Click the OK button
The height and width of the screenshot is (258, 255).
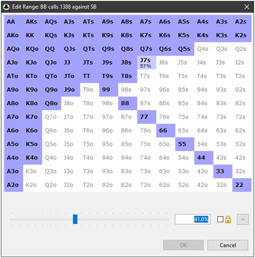coord(183,245)
